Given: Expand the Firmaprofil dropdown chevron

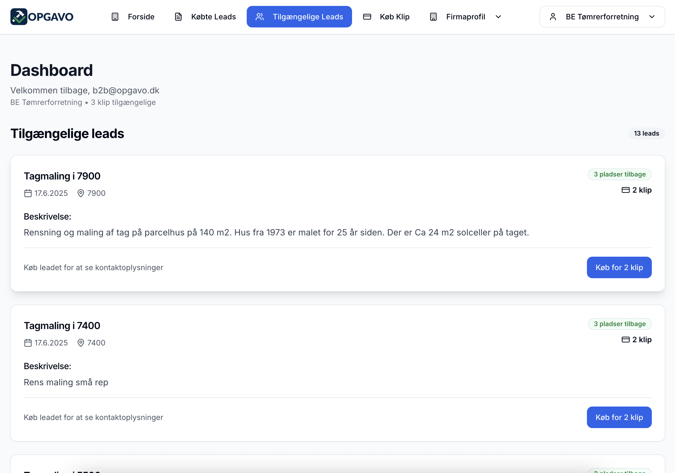Looking at the screenshot, I should (498, 17).
